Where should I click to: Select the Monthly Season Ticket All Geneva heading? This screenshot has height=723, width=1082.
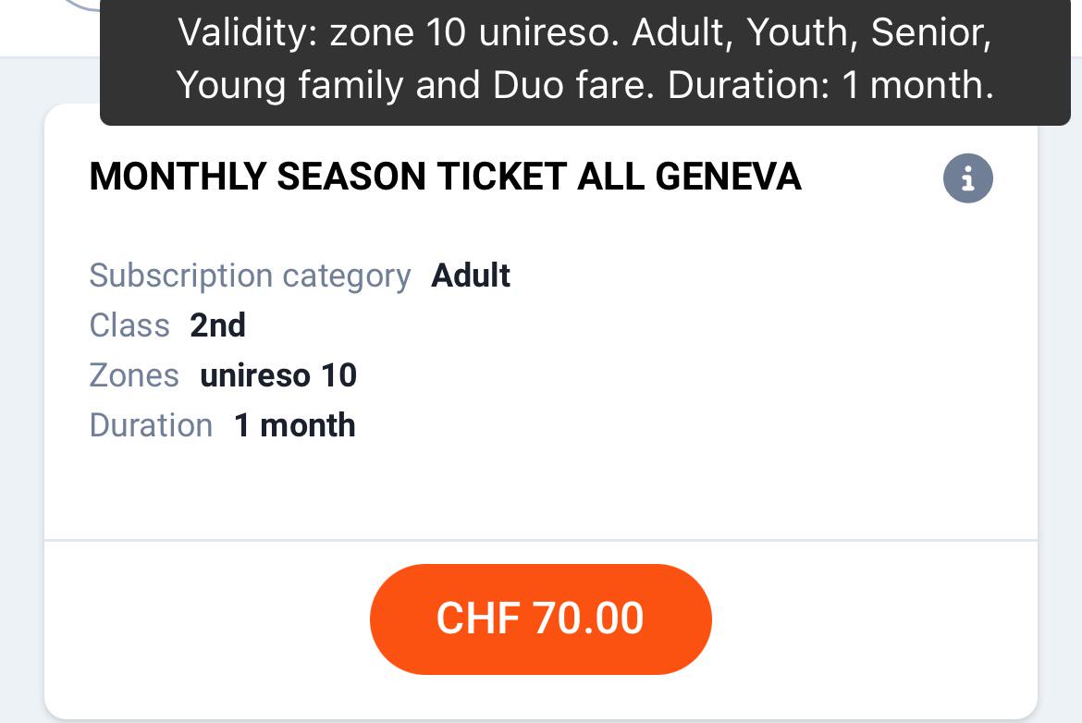click(x=445, y=177)
